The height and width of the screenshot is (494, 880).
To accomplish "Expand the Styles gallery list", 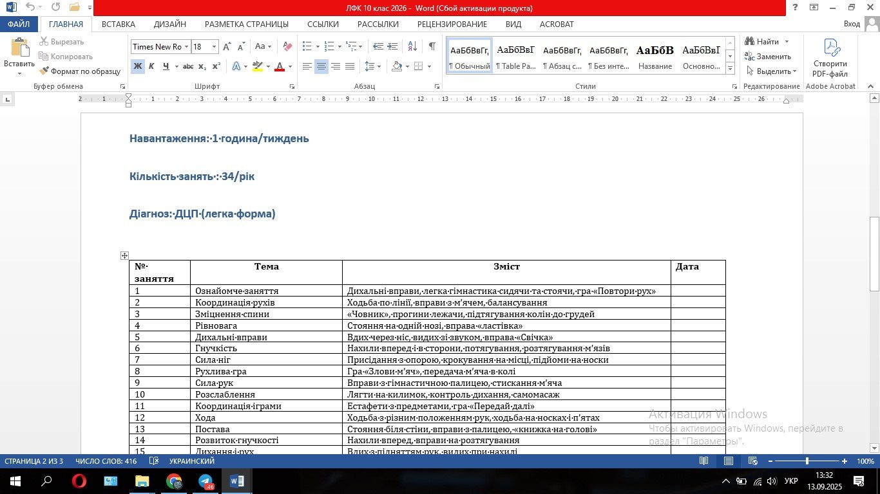I will 730,68.
